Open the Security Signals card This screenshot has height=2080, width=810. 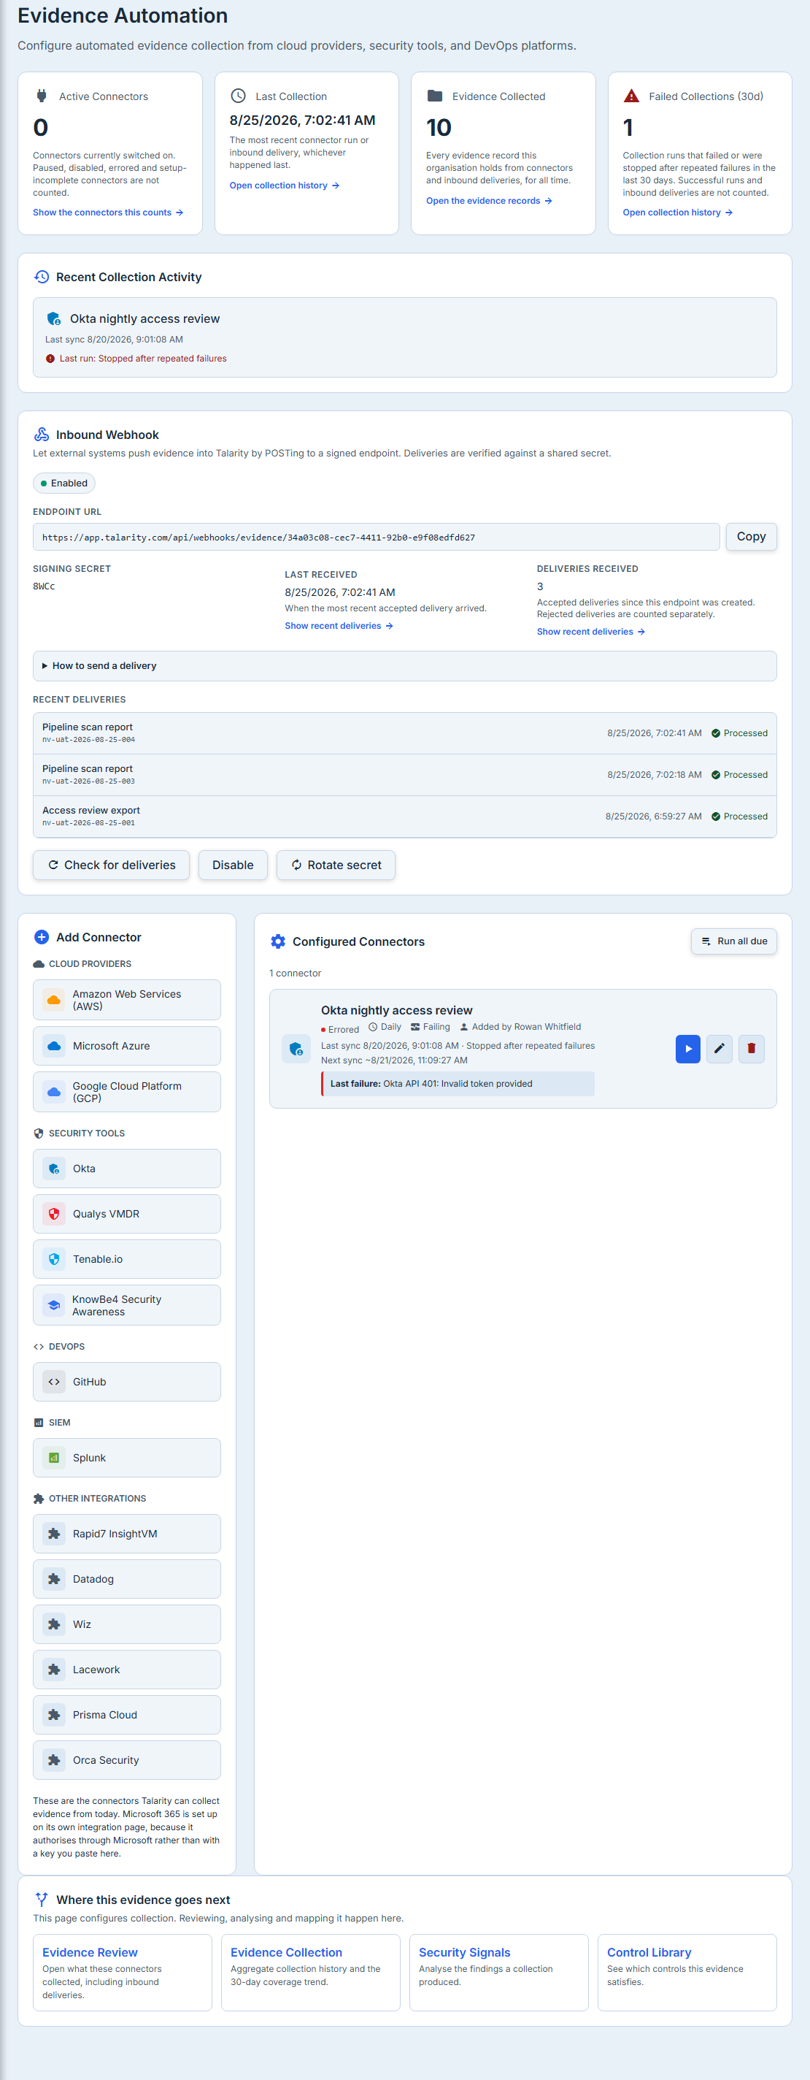[x=498, y=1972]
